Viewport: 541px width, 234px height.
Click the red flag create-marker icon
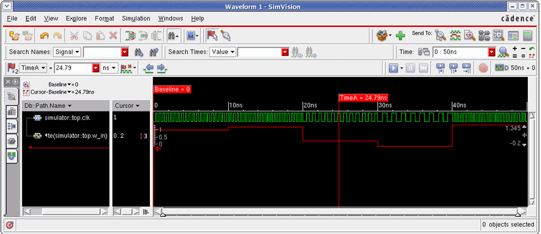point(211,36)
